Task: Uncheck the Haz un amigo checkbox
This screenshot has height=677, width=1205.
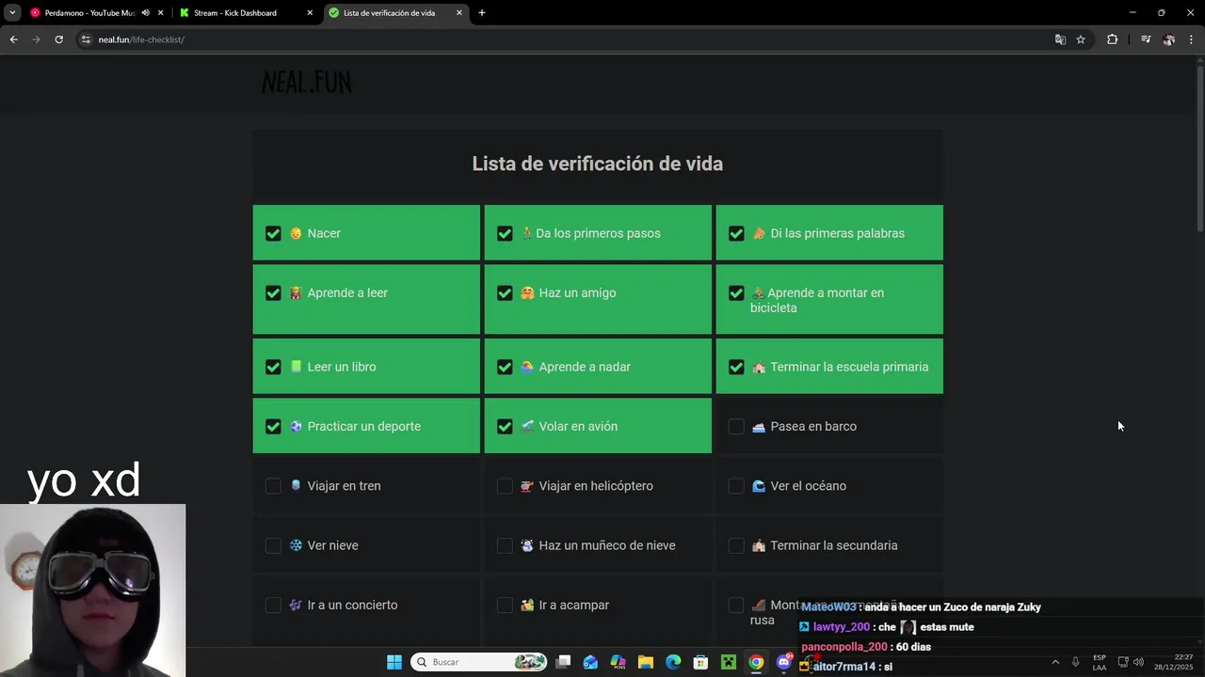Action: [x=505, y=293]
